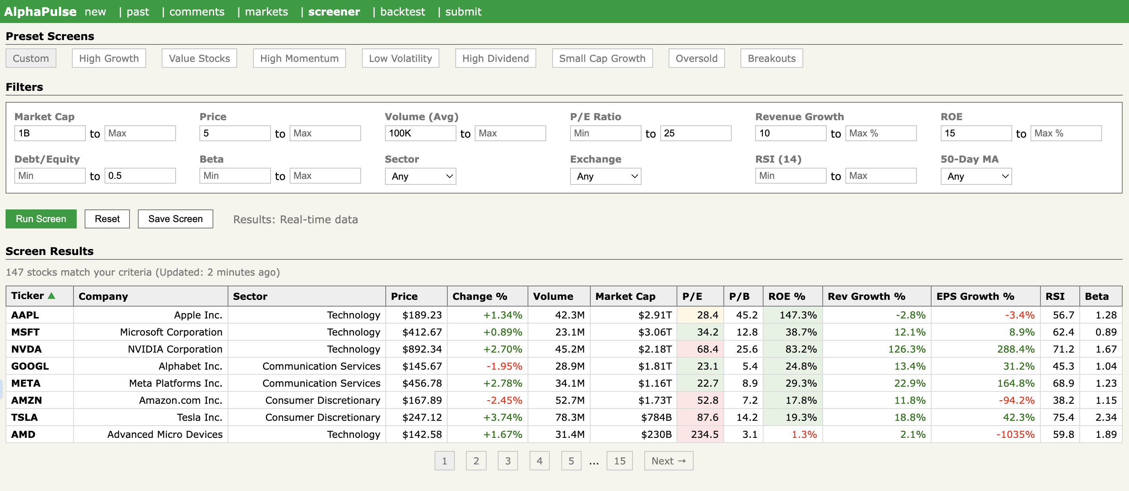
Task: Focus the Price Max field
Action: [325, 134]
